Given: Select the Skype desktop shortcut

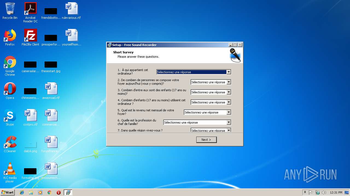Looking at the screenshot, I should (x=10, y=118).
